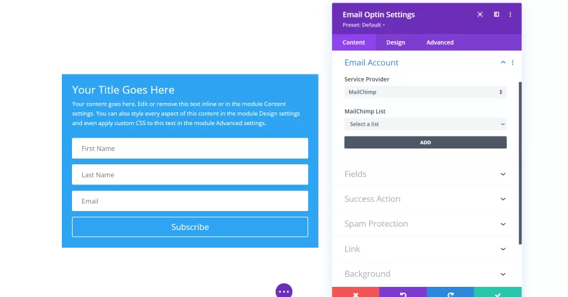
Task: Undo the last change purple button
Action: 403,293
